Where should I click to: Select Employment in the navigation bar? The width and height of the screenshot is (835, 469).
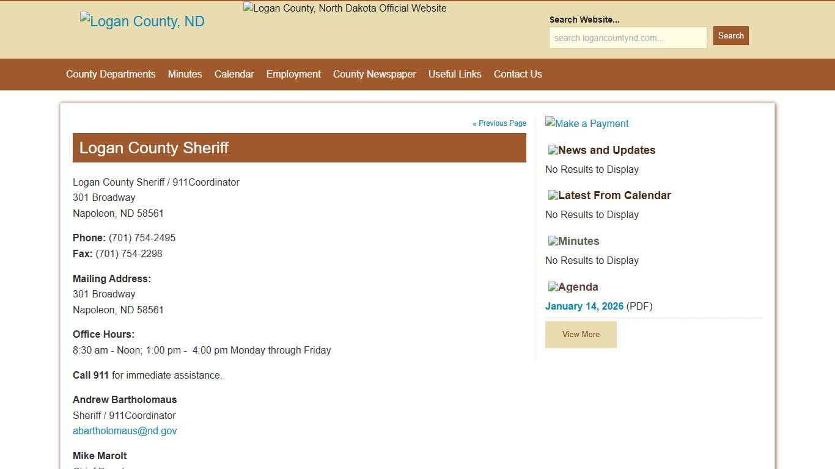[293, 74]
